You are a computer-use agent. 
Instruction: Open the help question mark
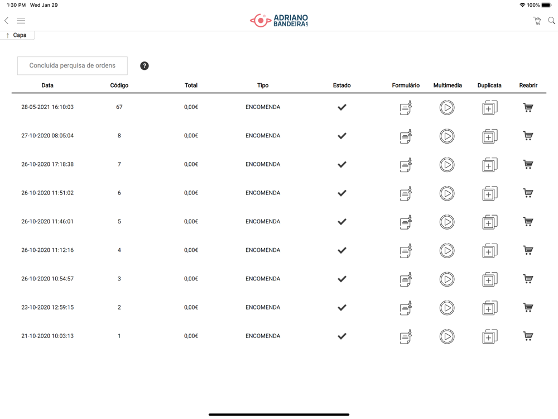(x=144, y=66)
